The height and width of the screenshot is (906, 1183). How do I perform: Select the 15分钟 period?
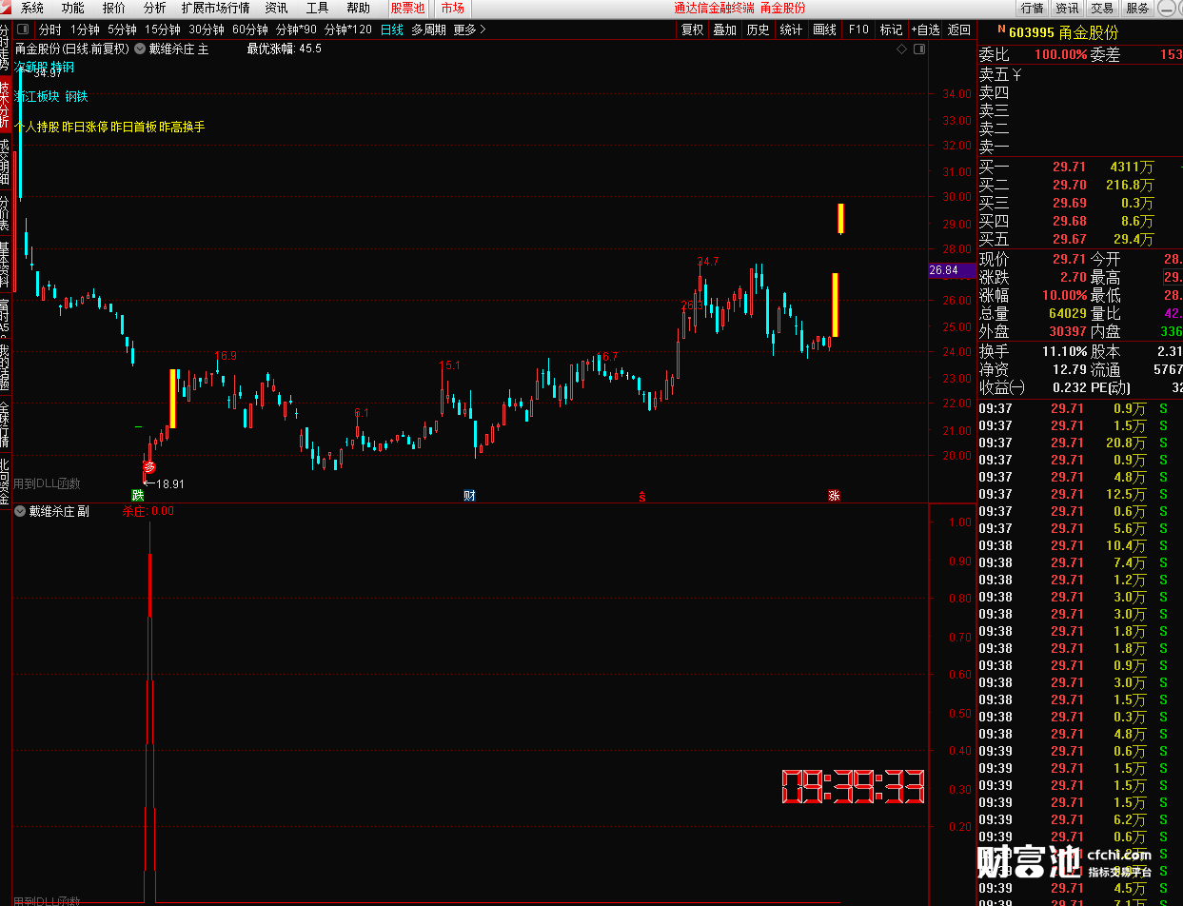[163, 30]
